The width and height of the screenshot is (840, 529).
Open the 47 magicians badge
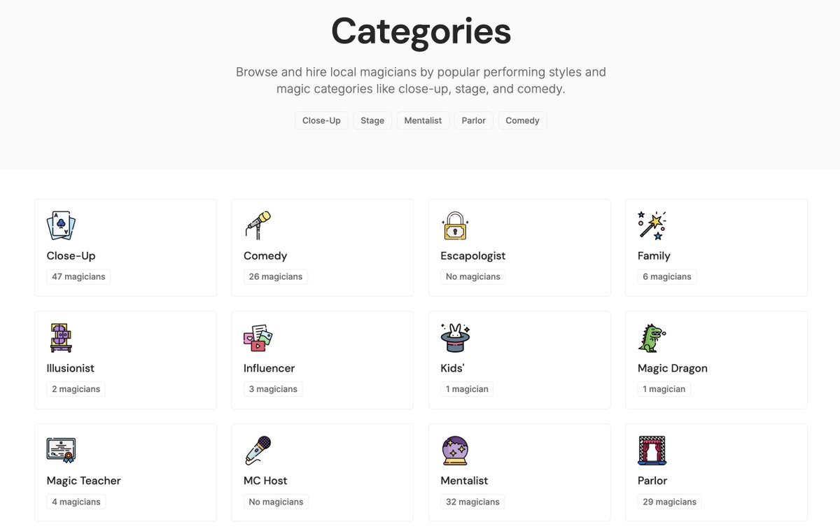click(78, 276)
